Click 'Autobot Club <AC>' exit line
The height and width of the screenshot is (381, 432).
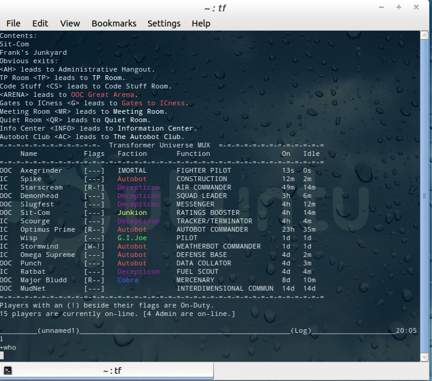click(x=92, y=137)
